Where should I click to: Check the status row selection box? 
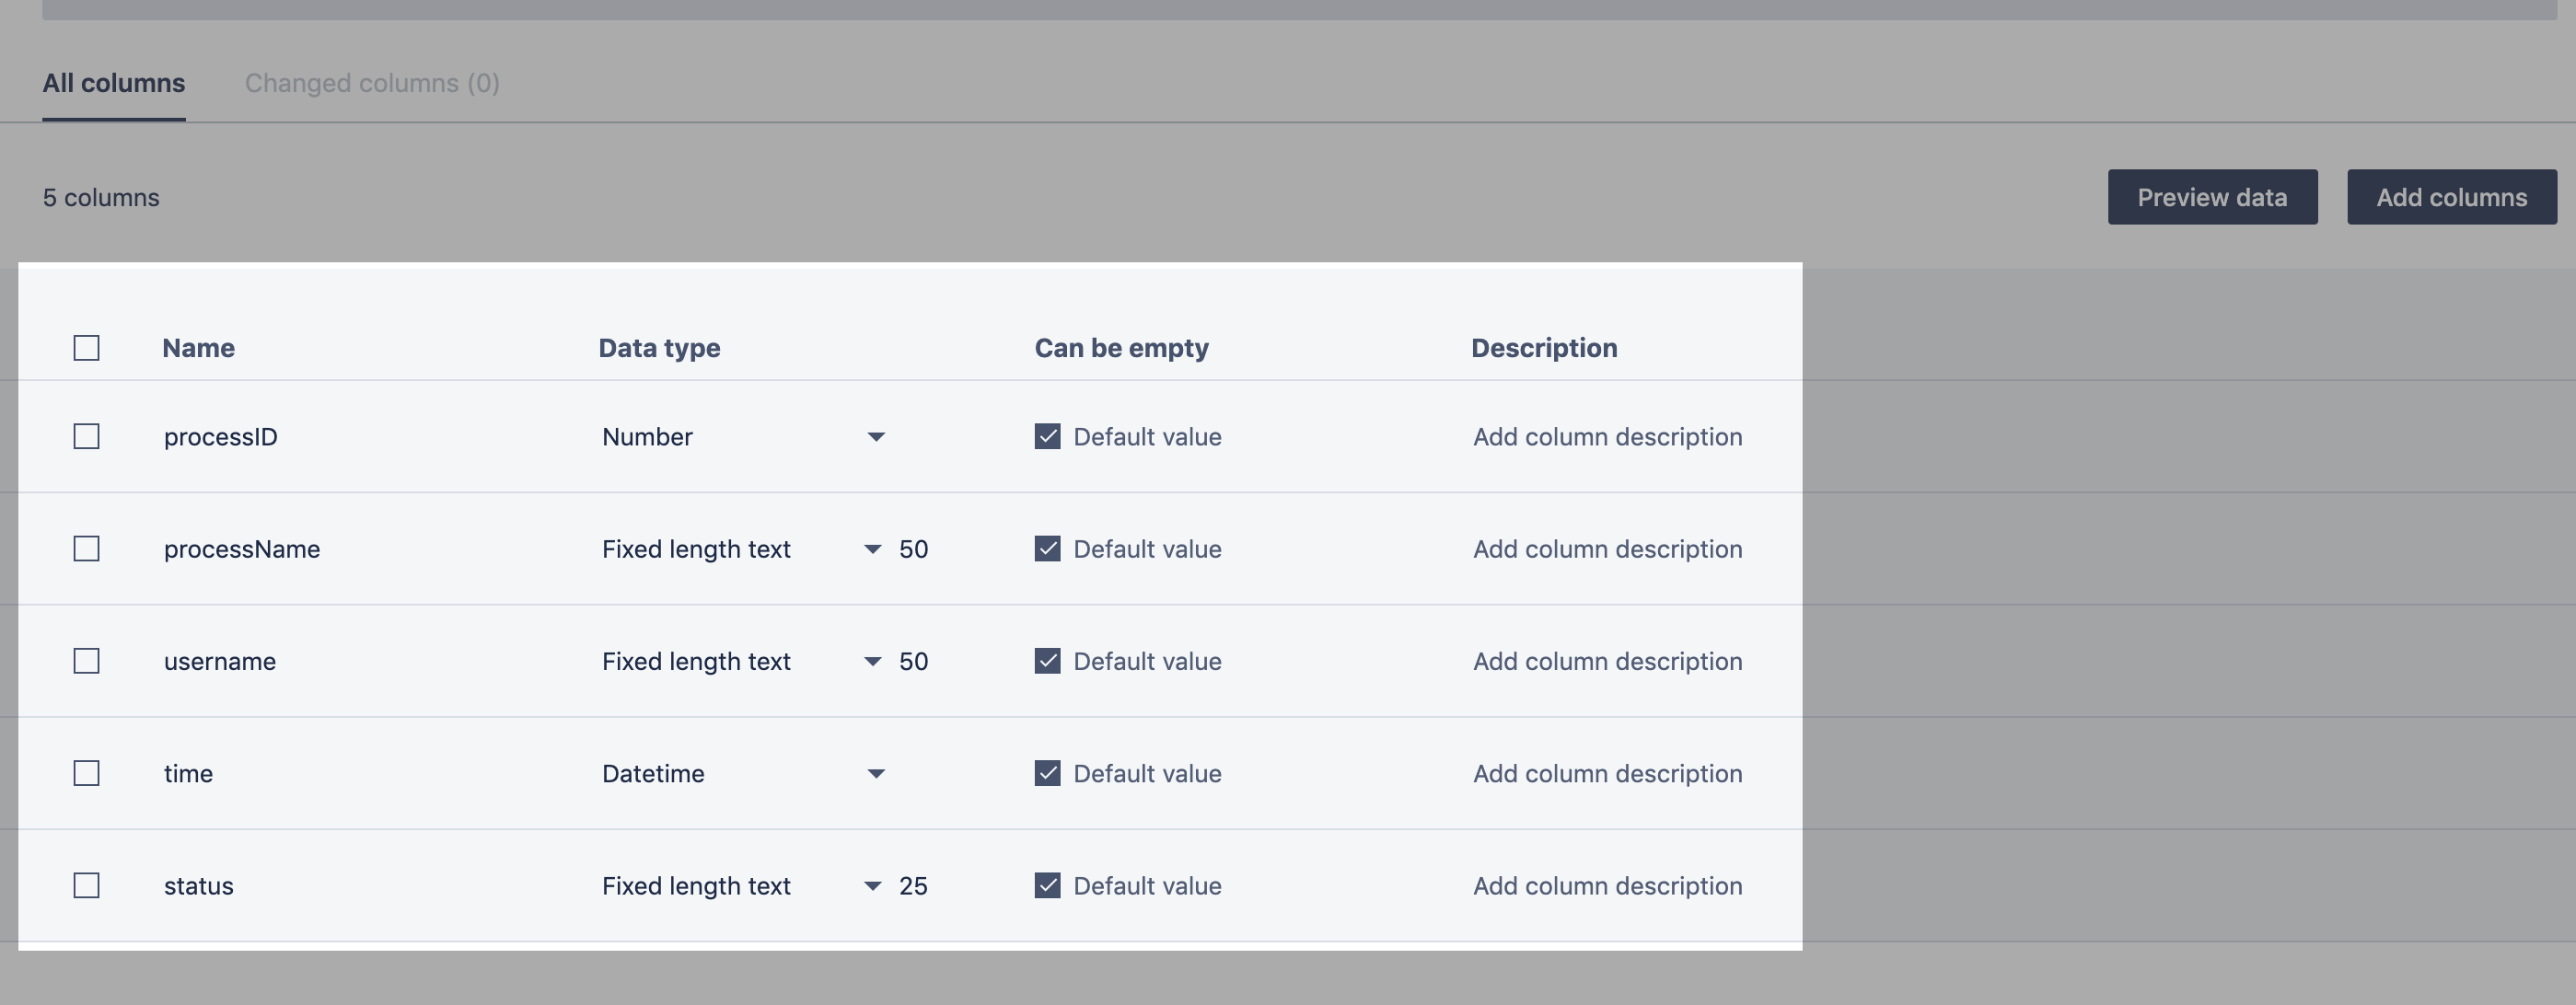[87, 886]
